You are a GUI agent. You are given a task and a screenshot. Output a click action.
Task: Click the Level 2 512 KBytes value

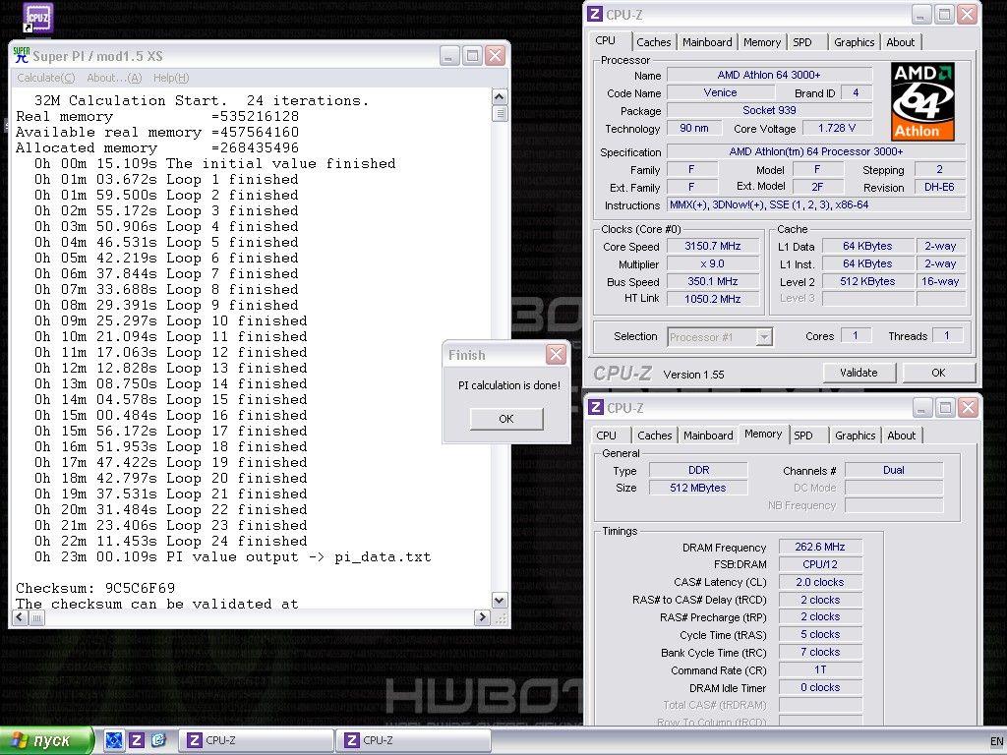click(867, 281)
